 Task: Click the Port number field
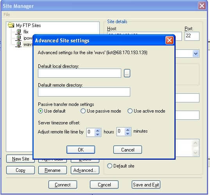point(192,36)
